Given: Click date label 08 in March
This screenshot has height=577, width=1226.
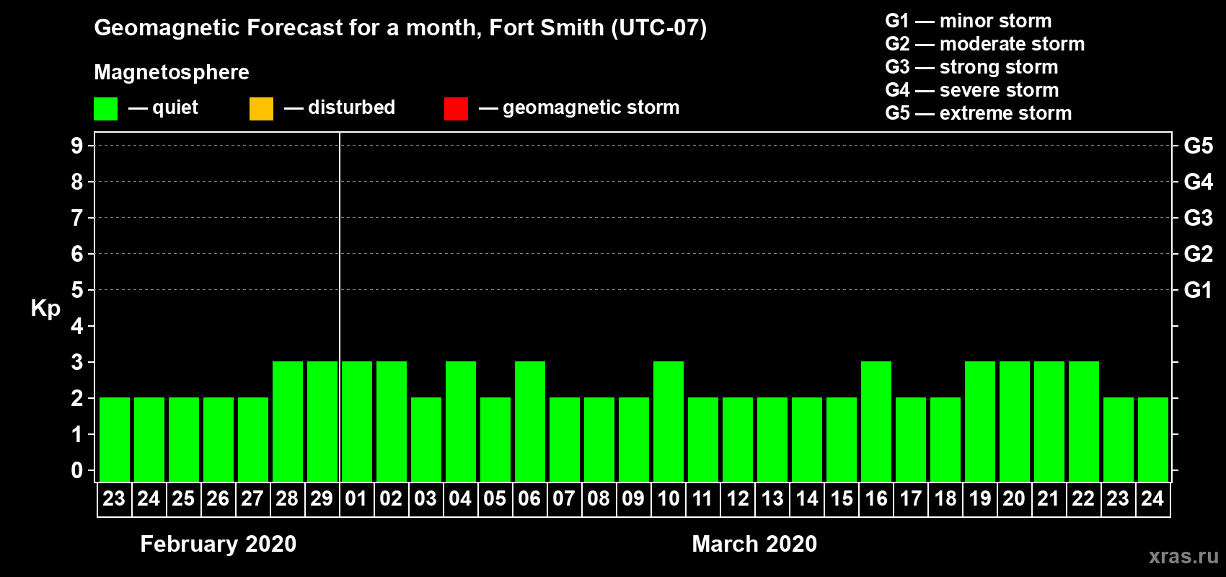Looking at the screenshot, I should (599, 498).
